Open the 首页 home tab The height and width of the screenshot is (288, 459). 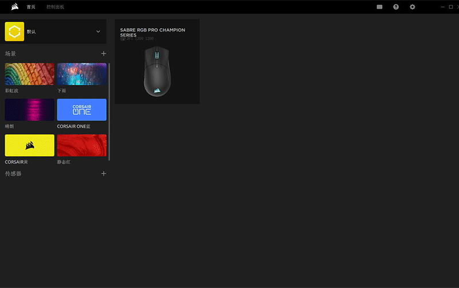coord(31,7)
